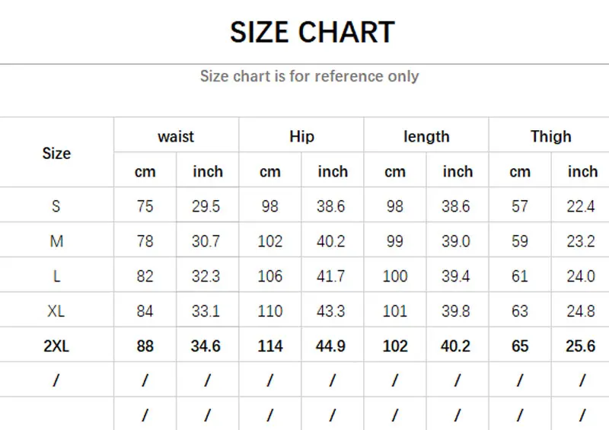
Task: Click the 2XL size row label
Action: (56, 346)
